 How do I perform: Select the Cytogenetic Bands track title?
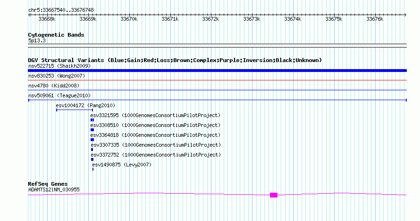[x=56, y=35]
